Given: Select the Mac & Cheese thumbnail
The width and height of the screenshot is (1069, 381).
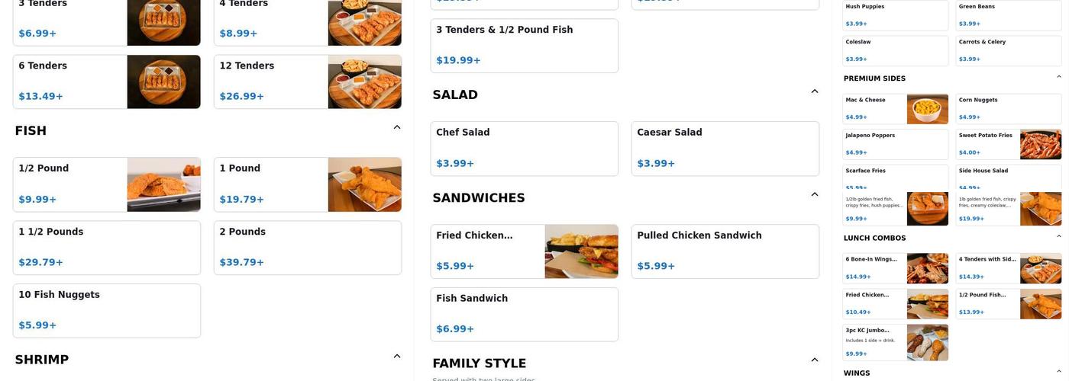Looking at the screenshot, I should coord(927,109).
